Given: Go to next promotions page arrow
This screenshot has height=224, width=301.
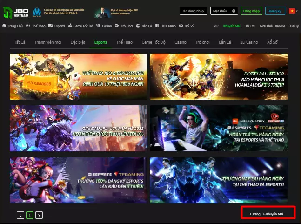Looking at the screenshot, I should (39, 215).
